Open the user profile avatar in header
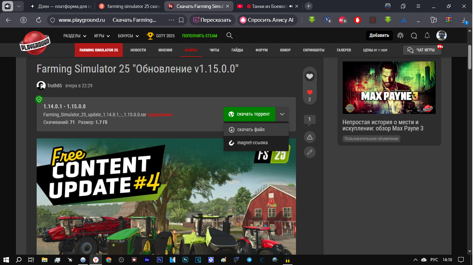 (x=442, y=35)
